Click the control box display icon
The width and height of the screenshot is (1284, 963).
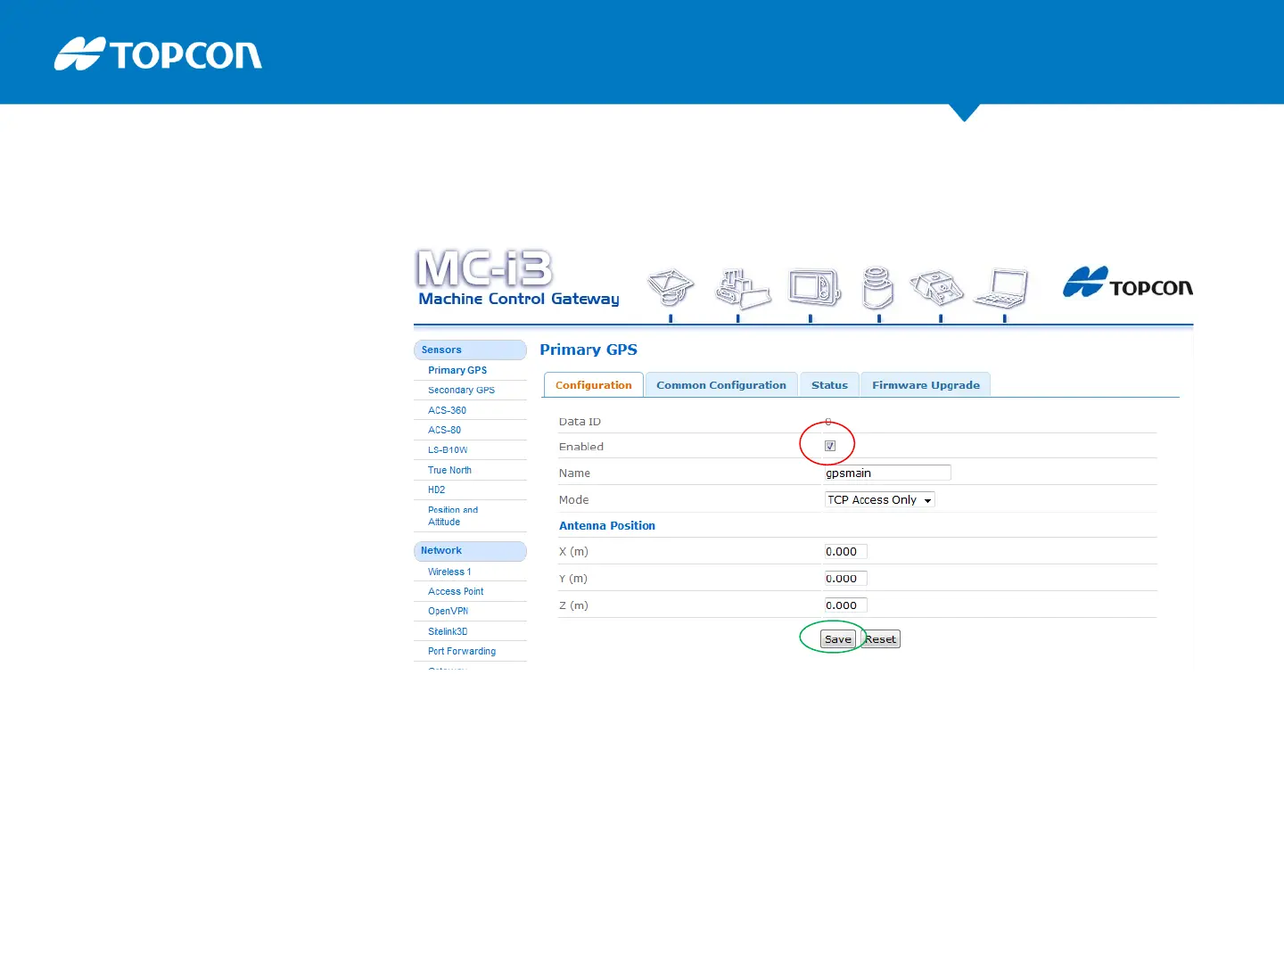pos(815,287)
